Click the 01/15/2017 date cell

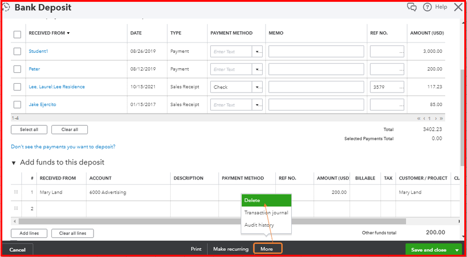143,105
